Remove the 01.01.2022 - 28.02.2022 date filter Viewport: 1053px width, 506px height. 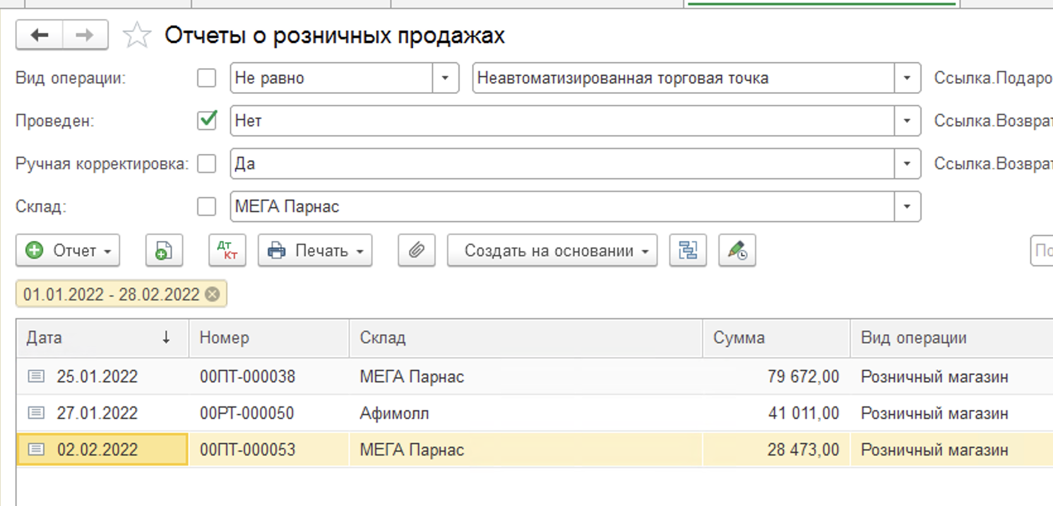[x=213, y=295]
